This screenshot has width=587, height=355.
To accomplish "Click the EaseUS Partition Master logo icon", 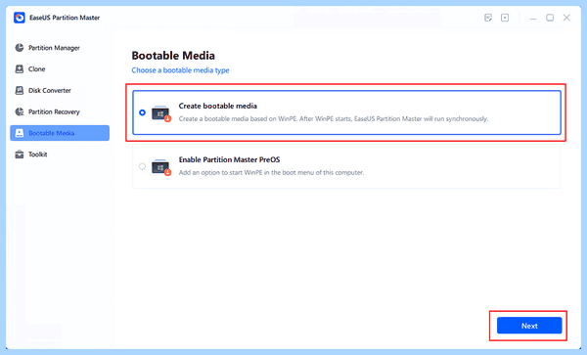I will [x=20, y=18].
